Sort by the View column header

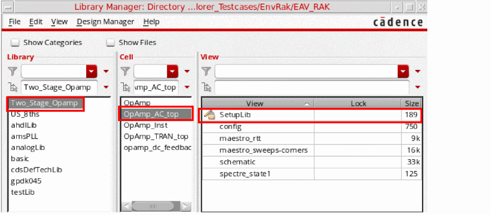click(258, 103)
